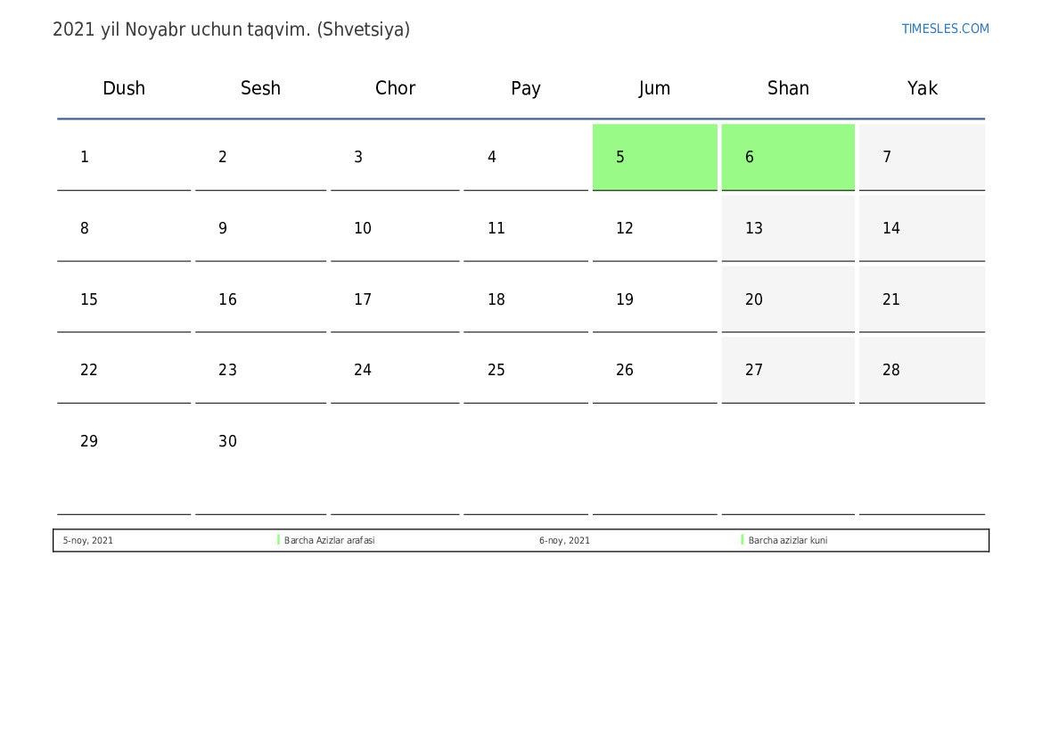Click day 21 in the Yak column
The width and height of the screenshot is (1042, 737).
click(x=922, y=299)
